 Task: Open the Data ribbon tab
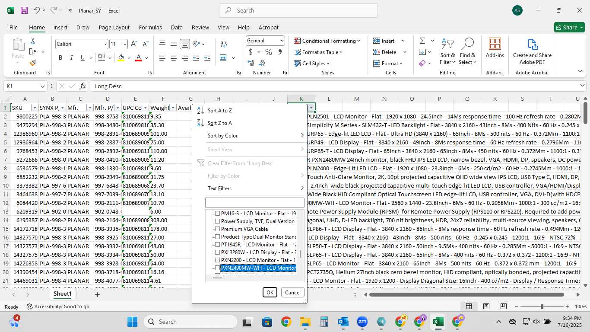coord(177,27)
